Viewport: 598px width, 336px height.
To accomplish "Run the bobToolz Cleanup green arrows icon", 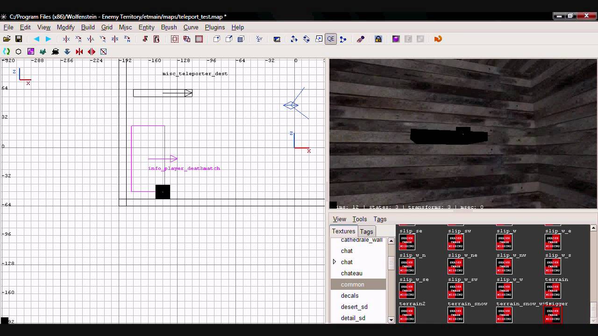I will click(x=7, y=51).
